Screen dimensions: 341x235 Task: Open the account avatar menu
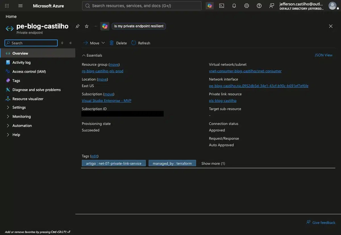click(332, 6)
